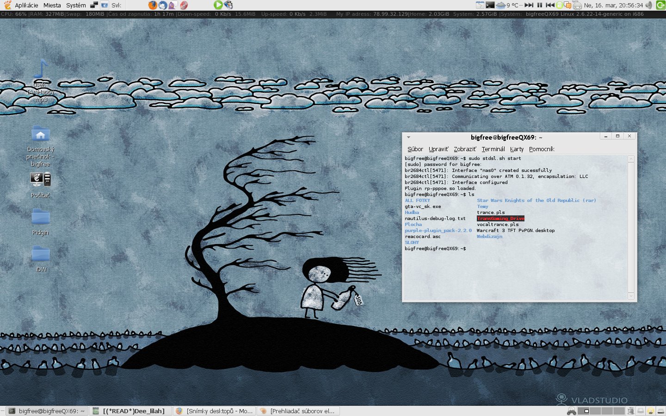Click the network monitors icon in panel

click(94, 5)
